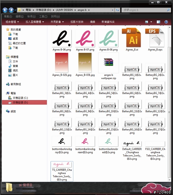This screenshot has width=173, height=195.
Task: Open the 組合管理 toolbar dropdown
Action: click(x=12, y=22)
